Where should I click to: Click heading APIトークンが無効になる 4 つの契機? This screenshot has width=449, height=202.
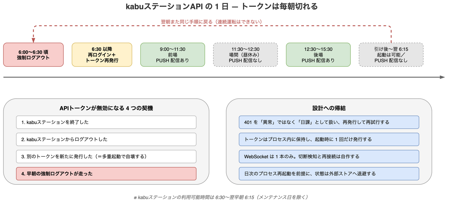point(106,108)
